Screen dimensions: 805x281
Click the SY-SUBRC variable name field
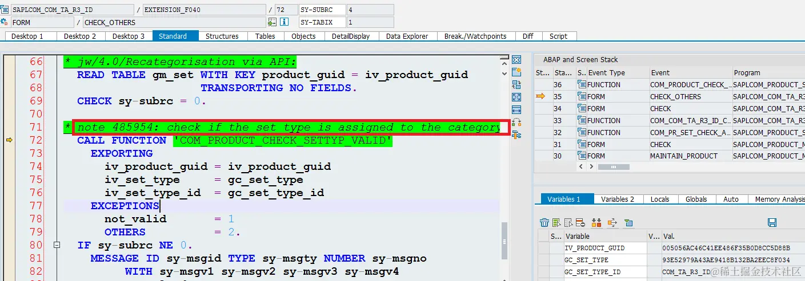322,10
